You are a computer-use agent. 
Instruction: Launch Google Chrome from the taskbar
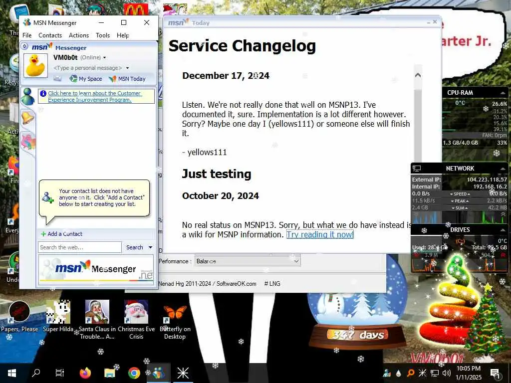pyautogui.click(x=134, y=373)
